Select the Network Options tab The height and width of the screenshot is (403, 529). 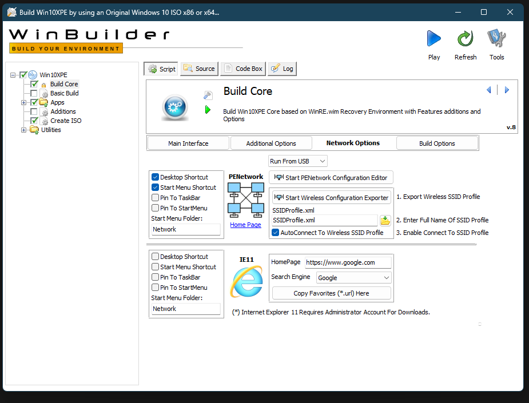(353, 143)
